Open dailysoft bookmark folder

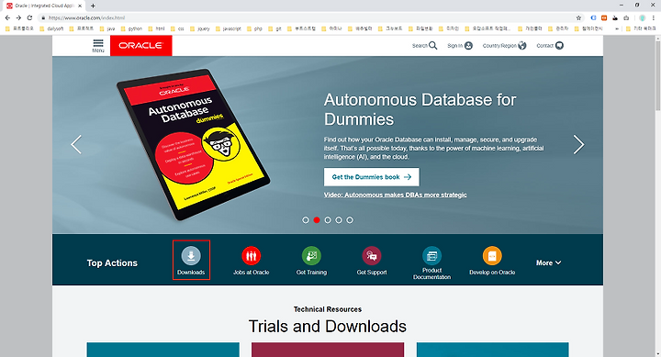(51, 28)
